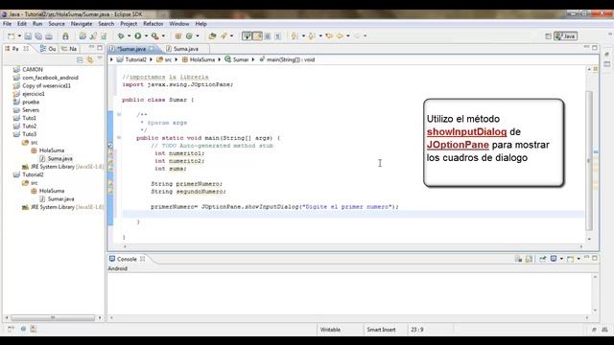Screen dimensions: 614x345
Task: Click the Smart Insert status field
Action: point(382,330)
